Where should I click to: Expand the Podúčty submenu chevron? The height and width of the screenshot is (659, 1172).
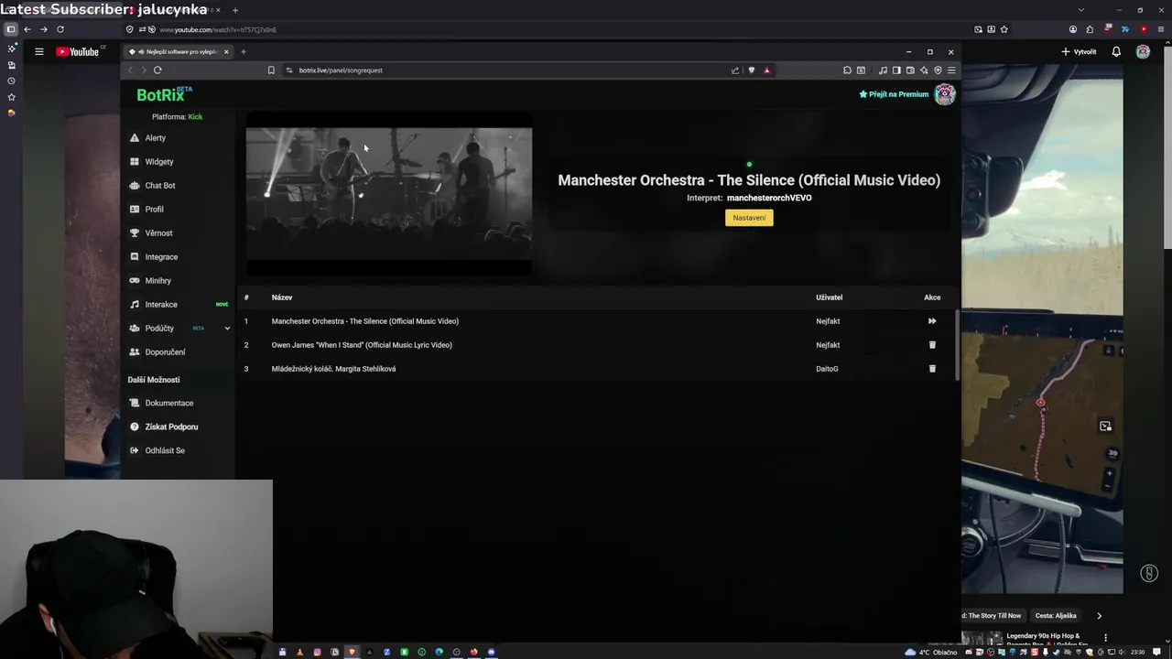point(227,329)
